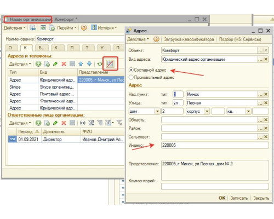Move address row up with blue arrow
Viewport: 274px width, 219px height.
coord(81,64)
